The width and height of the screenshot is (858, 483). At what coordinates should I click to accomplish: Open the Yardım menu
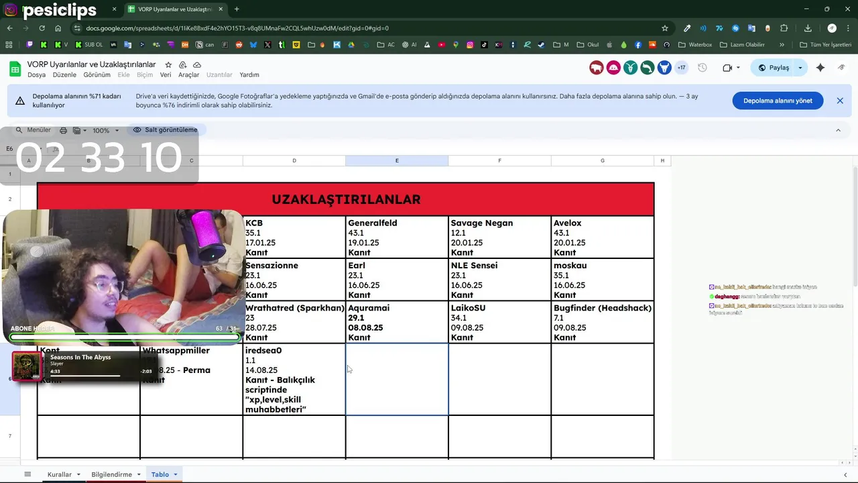pos(249,75)
